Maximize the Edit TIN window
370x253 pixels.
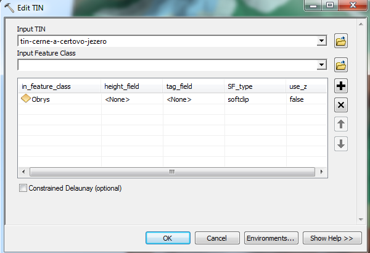pos(330,5)
